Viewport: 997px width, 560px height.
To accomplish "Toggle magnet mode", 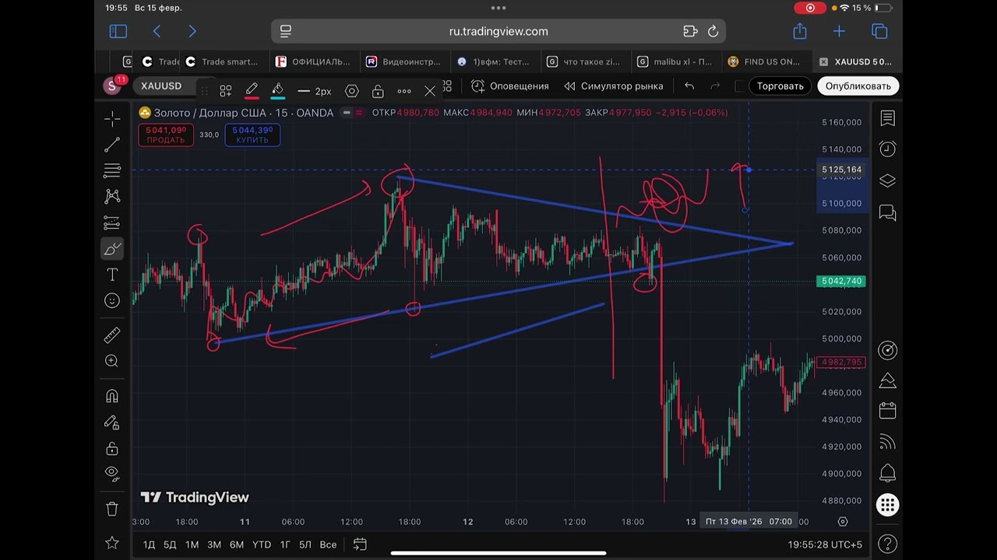I will point(112,396).
